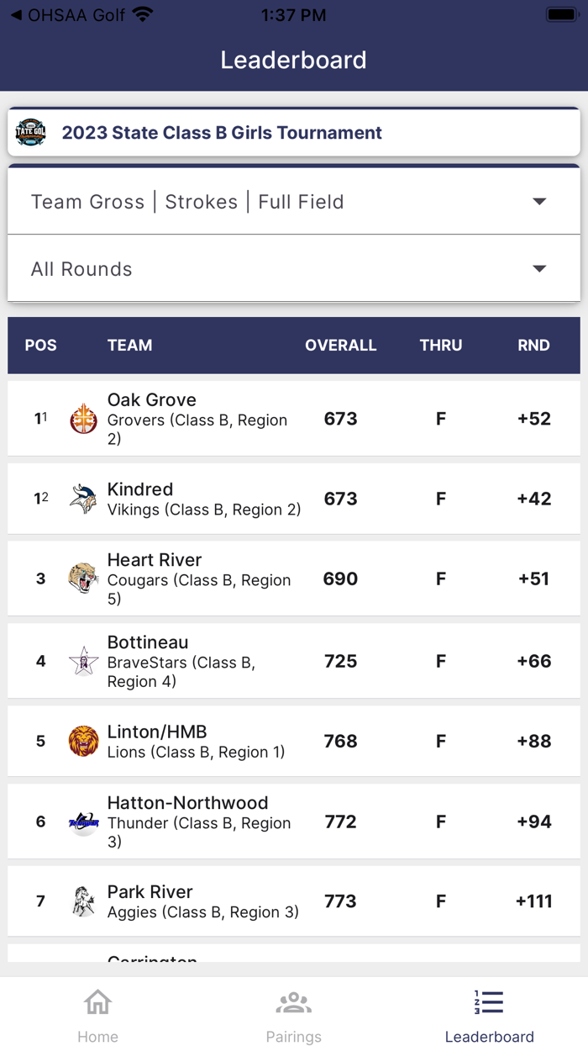This screenshot has height=1046, width=588.
Task: Click the State Golf tournament badge icon
Action: click(x=31, y=132)
